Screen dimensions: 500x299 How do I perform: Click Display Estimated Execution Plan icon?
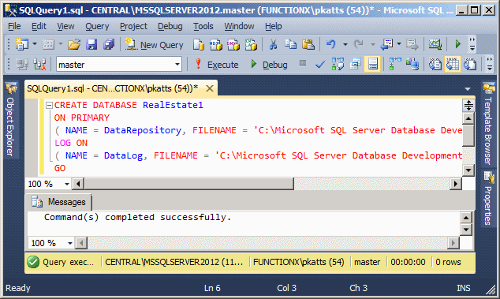tap(338, 65)
